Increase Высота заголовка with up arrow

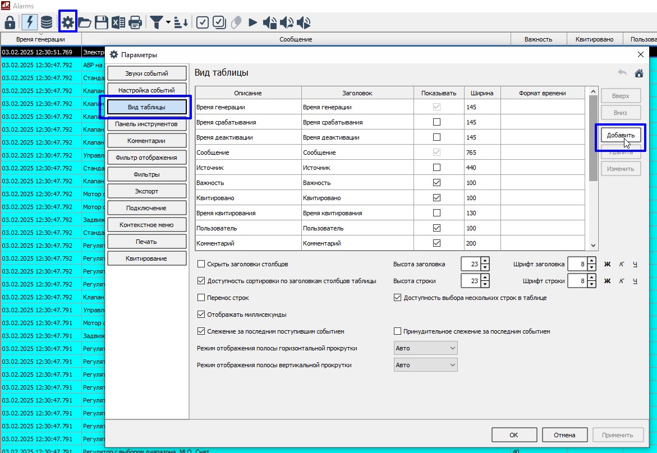coord(485,261)
